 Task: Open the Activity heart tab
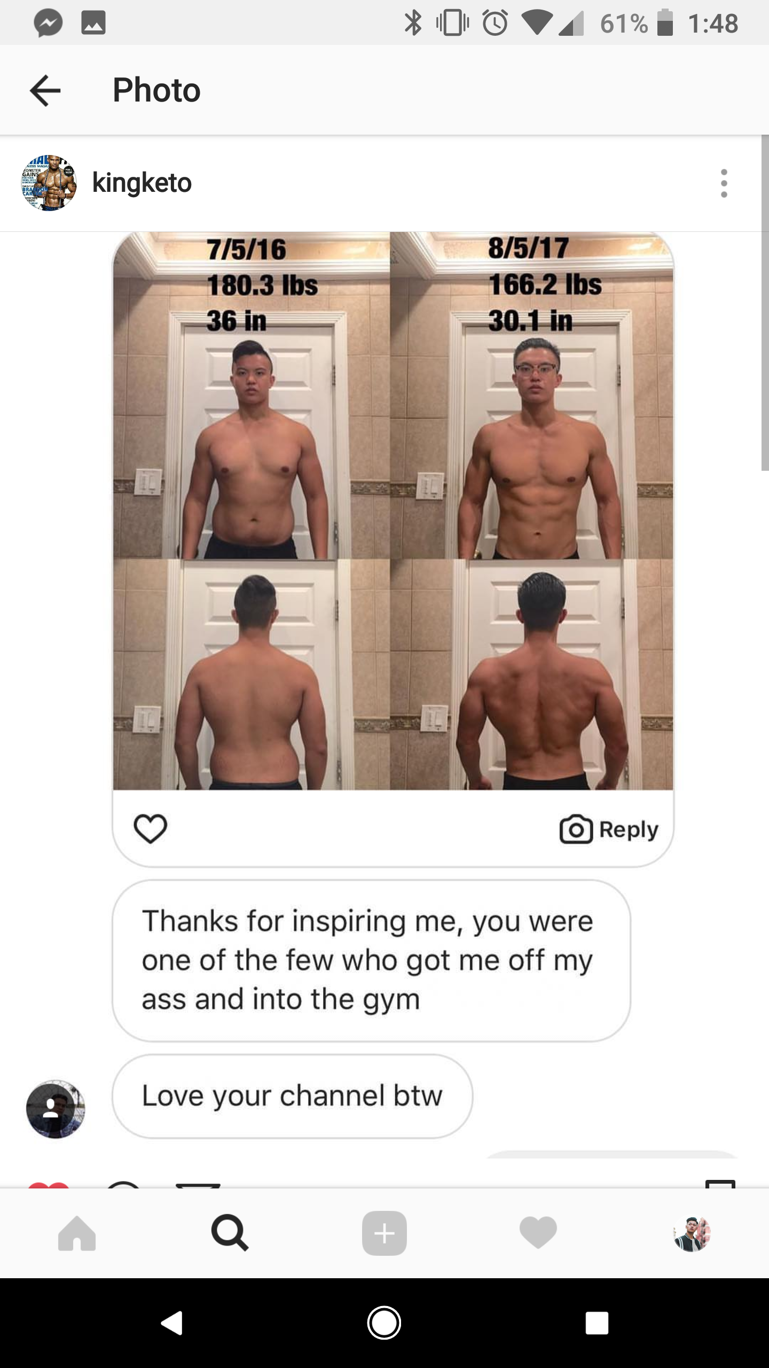point(538,1233)
